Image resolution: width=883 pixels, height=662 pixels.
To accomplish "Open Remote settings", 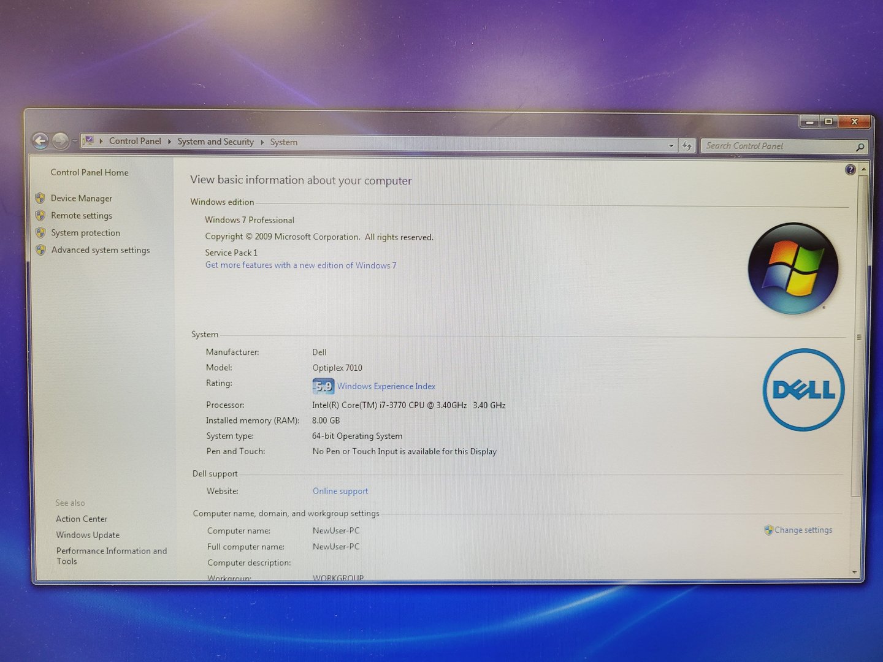I will 82,216.
